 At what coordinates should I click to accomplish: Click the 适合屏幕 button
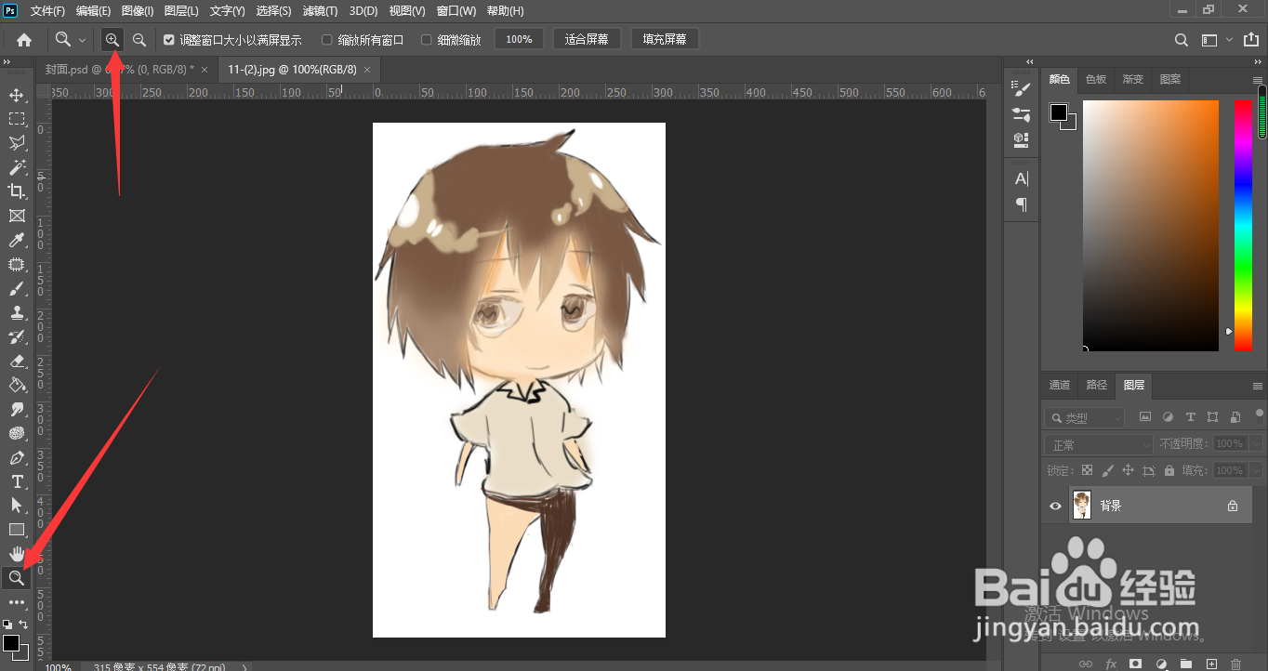click(x=587, y=39)
